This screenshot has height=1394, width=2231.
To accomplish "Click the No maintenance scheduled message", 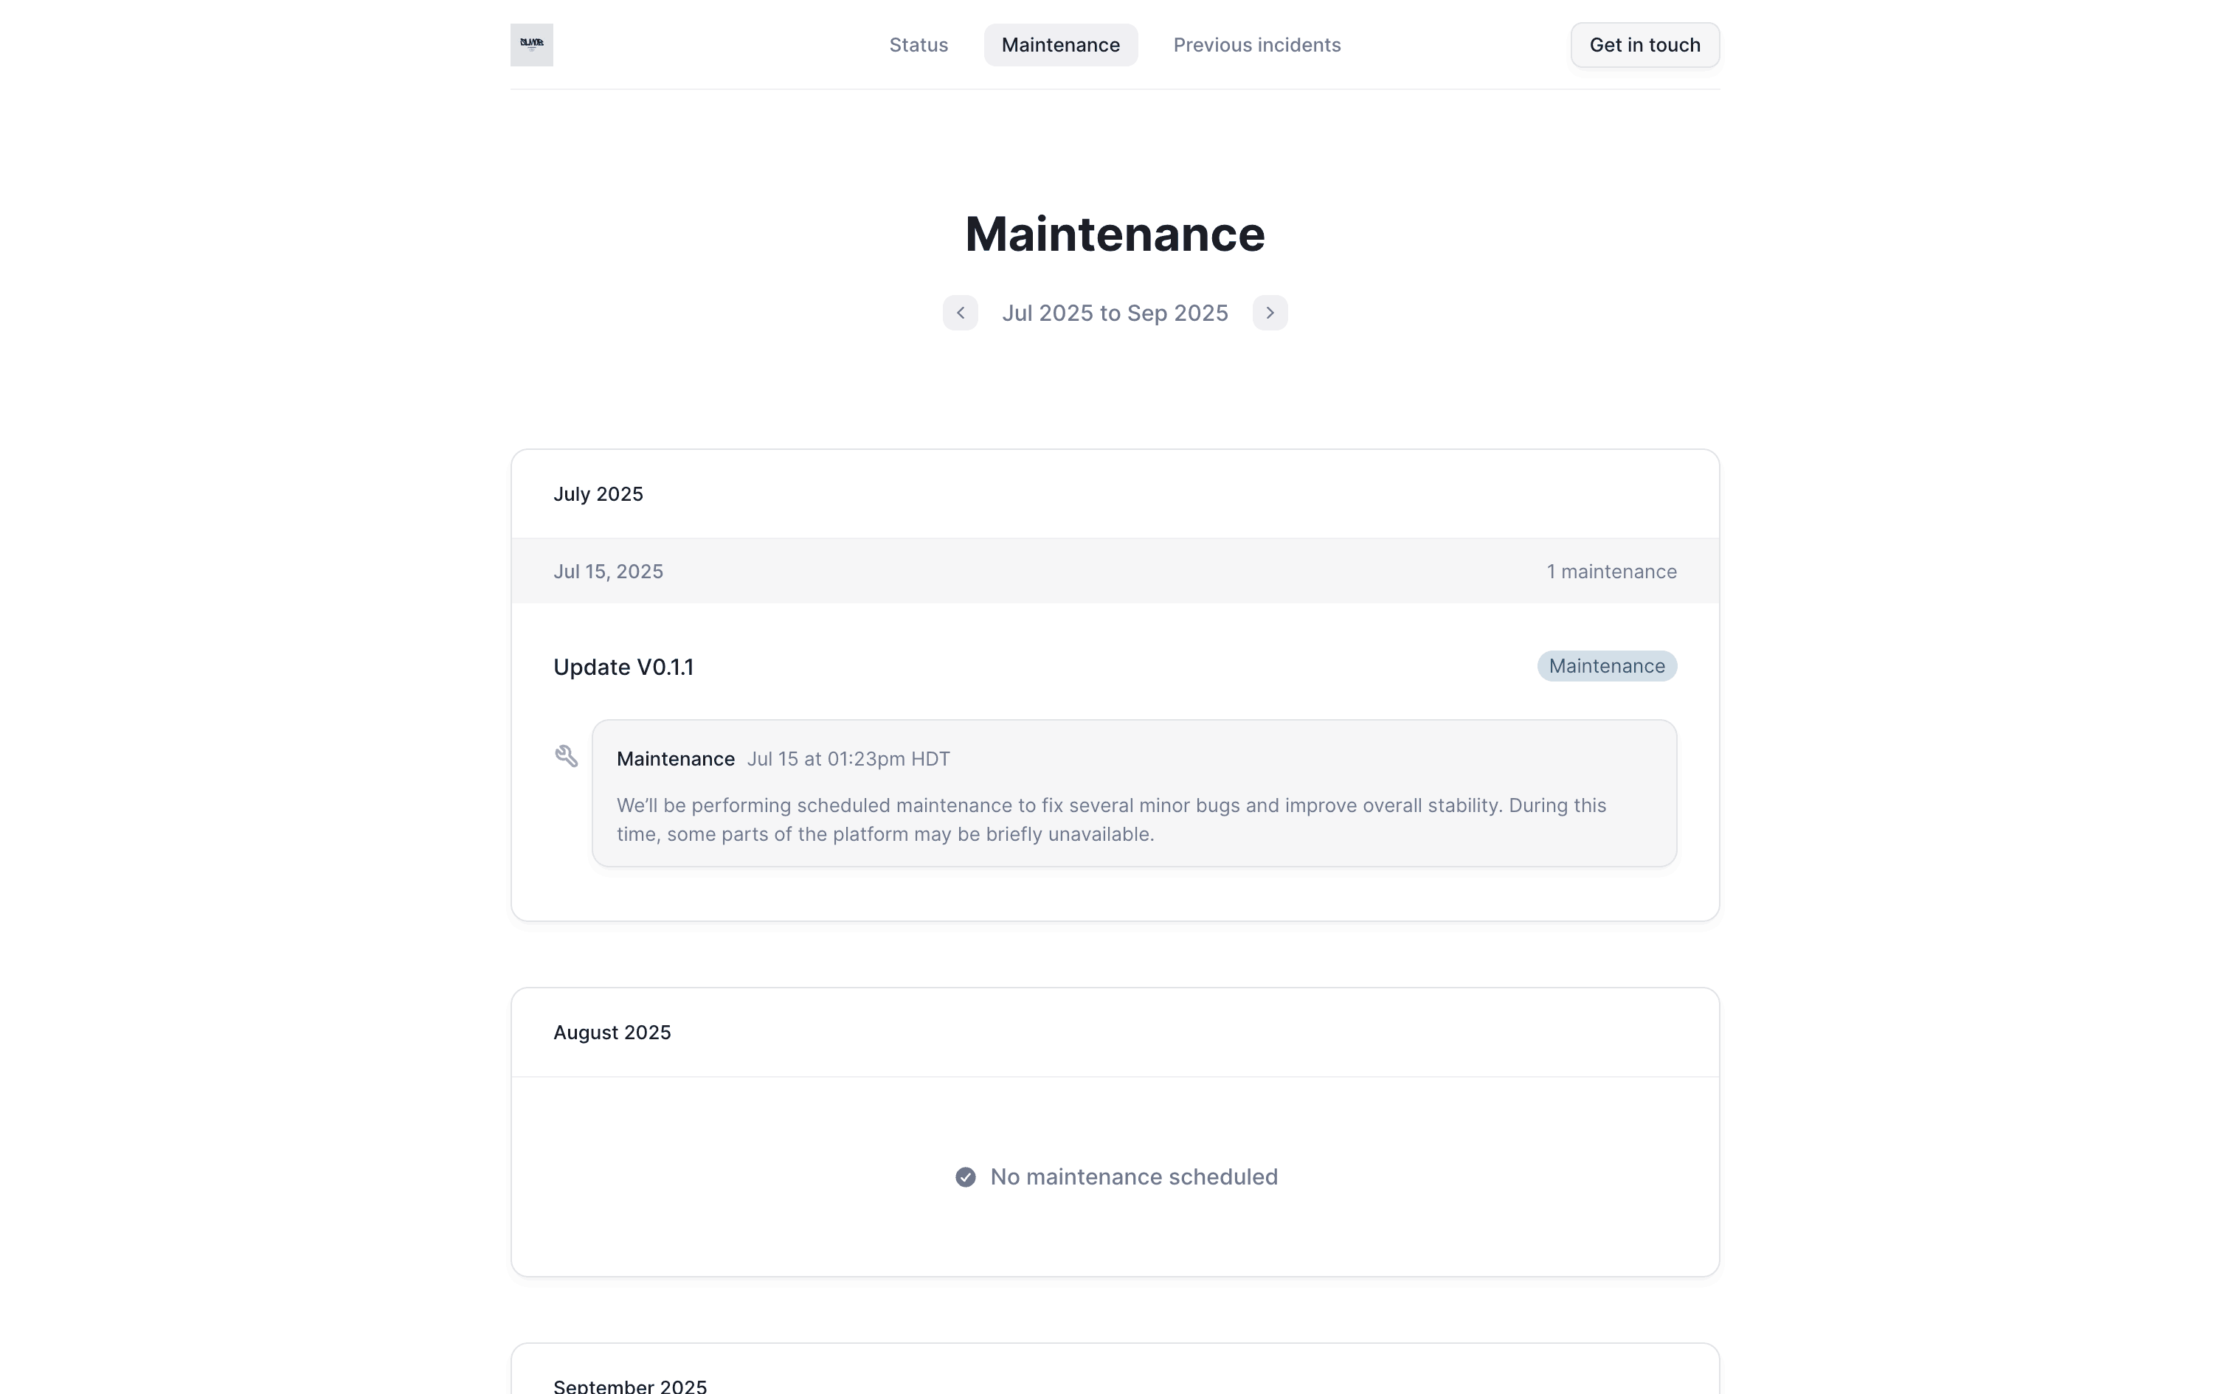I will [x=1133, y=1176].
